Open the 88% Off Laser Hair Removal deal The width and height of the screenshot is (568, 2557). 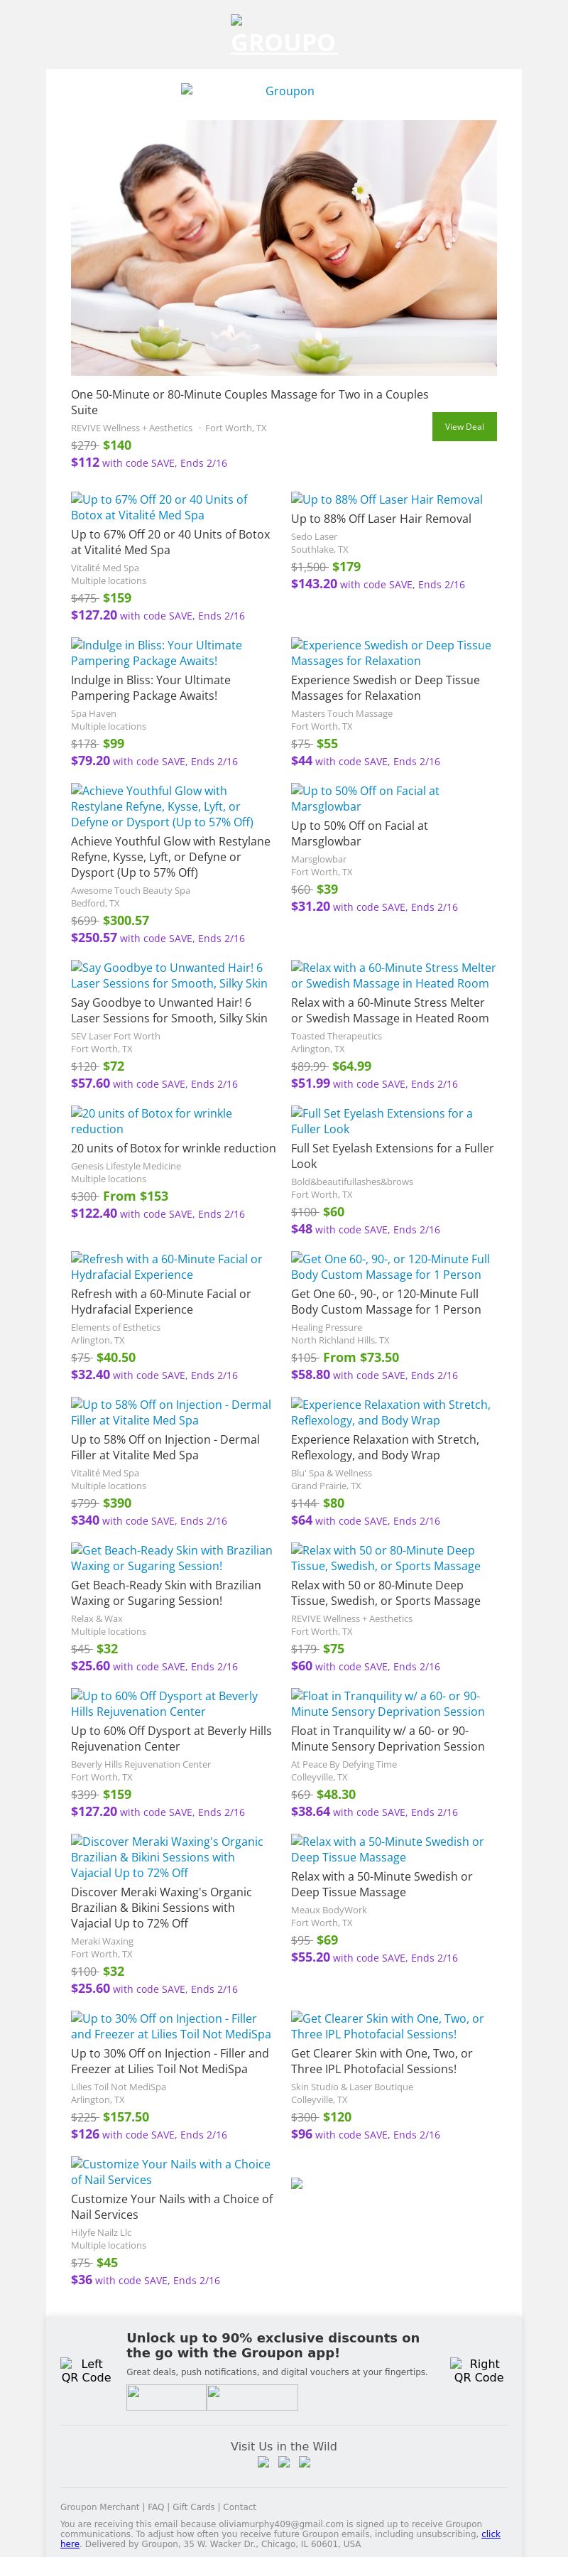(387, 499)
